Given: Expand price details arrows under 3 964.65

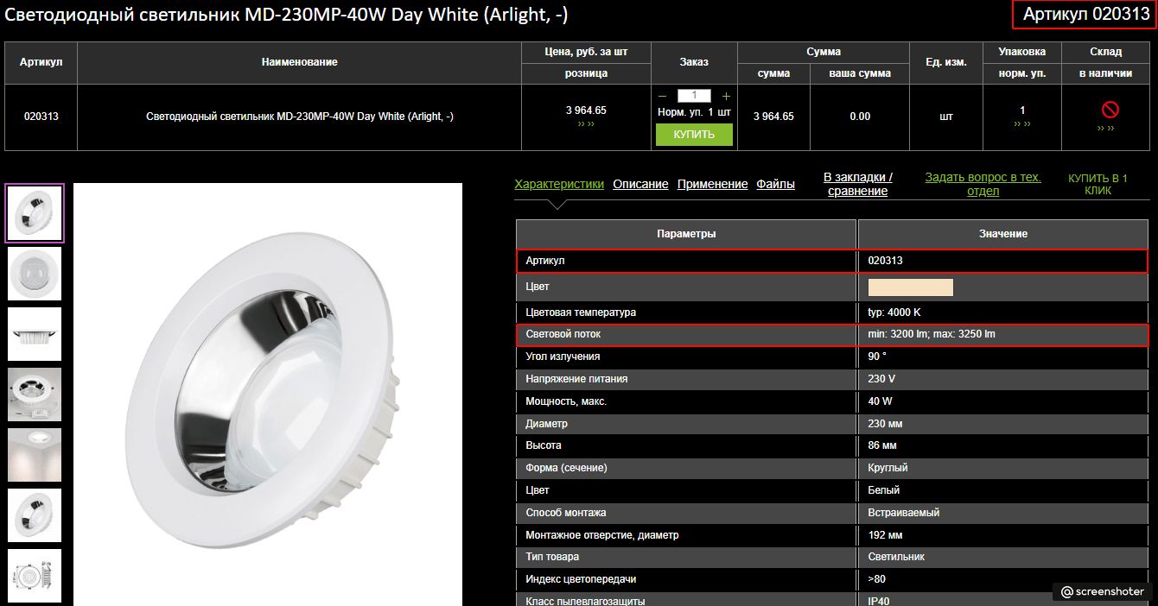Looking at the screenshot, I should point(586,124).
